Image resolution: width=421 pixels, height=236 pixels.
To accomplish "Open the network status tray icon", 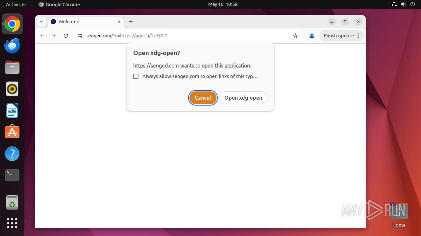I will coord(394,4).
